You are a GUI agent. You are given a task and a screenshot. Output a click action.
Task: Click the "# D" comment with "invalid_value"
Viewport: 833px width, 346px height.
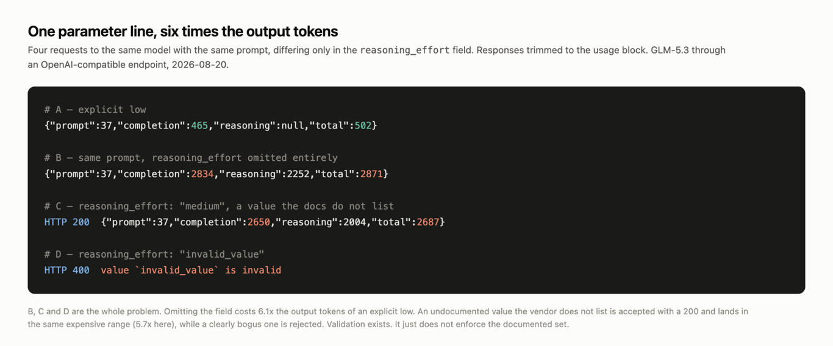point(154,254)
